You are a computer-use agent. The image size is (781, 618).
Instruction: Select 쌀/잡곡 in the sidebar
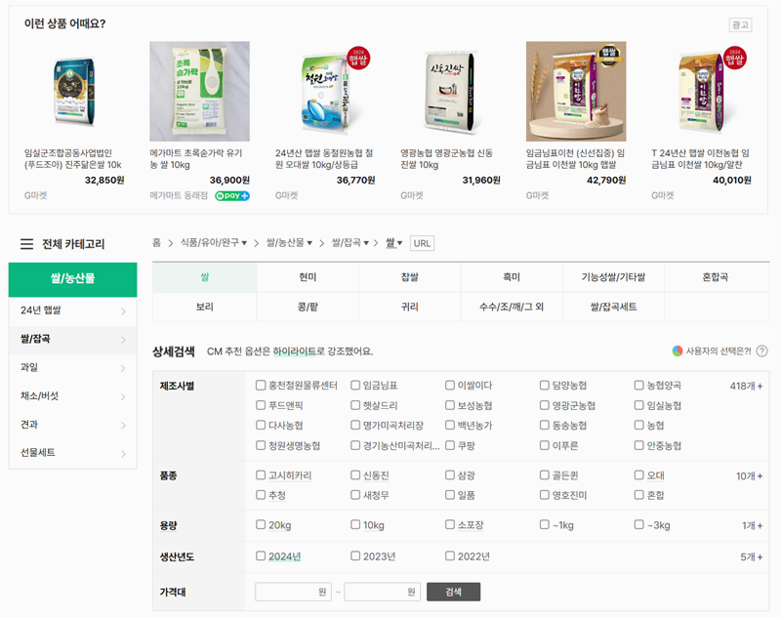(x=72, y=340)
